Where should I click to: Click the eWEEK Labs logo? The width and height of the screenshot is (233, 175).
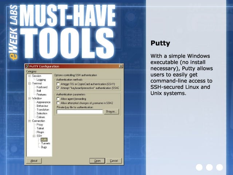coord(13,32)
